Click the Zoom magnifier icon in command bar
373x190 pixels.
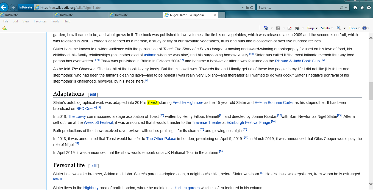coord(339,28)
